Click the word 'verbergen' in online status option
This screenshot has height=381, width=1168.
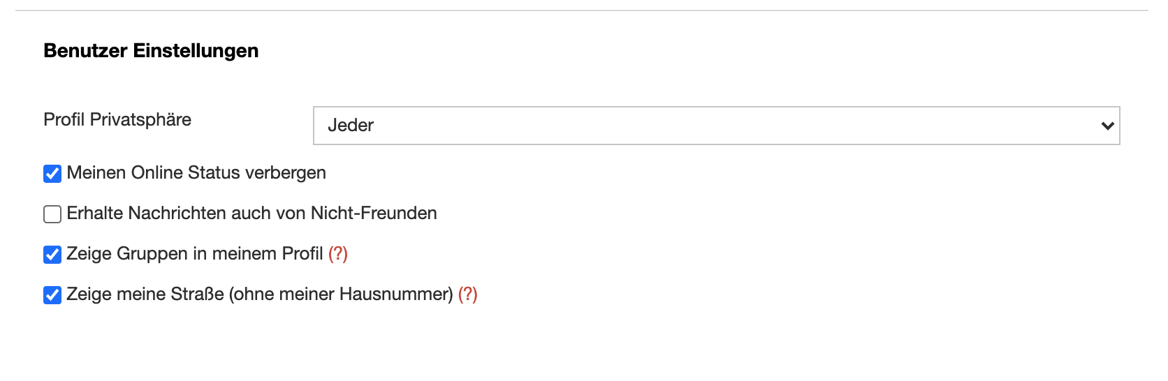pos(285,173)
